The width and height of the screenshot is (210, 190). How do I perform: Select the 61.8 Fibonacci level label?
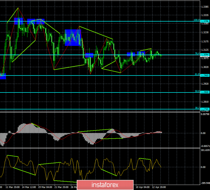pos(197,74)
